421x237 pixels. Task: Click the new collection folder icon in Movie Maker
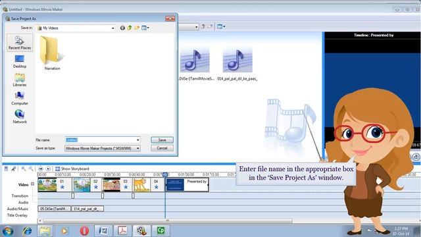pos(210,26)
